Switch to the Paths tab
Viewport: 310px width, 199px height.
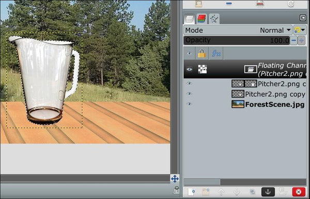tap(214, 19)
